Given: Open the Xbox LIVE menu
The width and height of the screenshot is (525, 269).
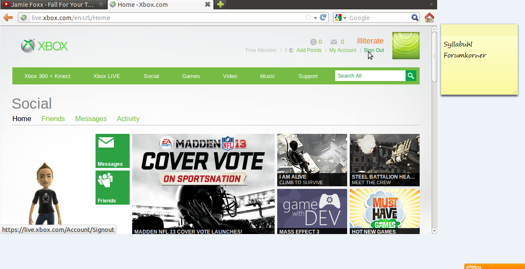Looking at the screenshot, I should [107, 76].
